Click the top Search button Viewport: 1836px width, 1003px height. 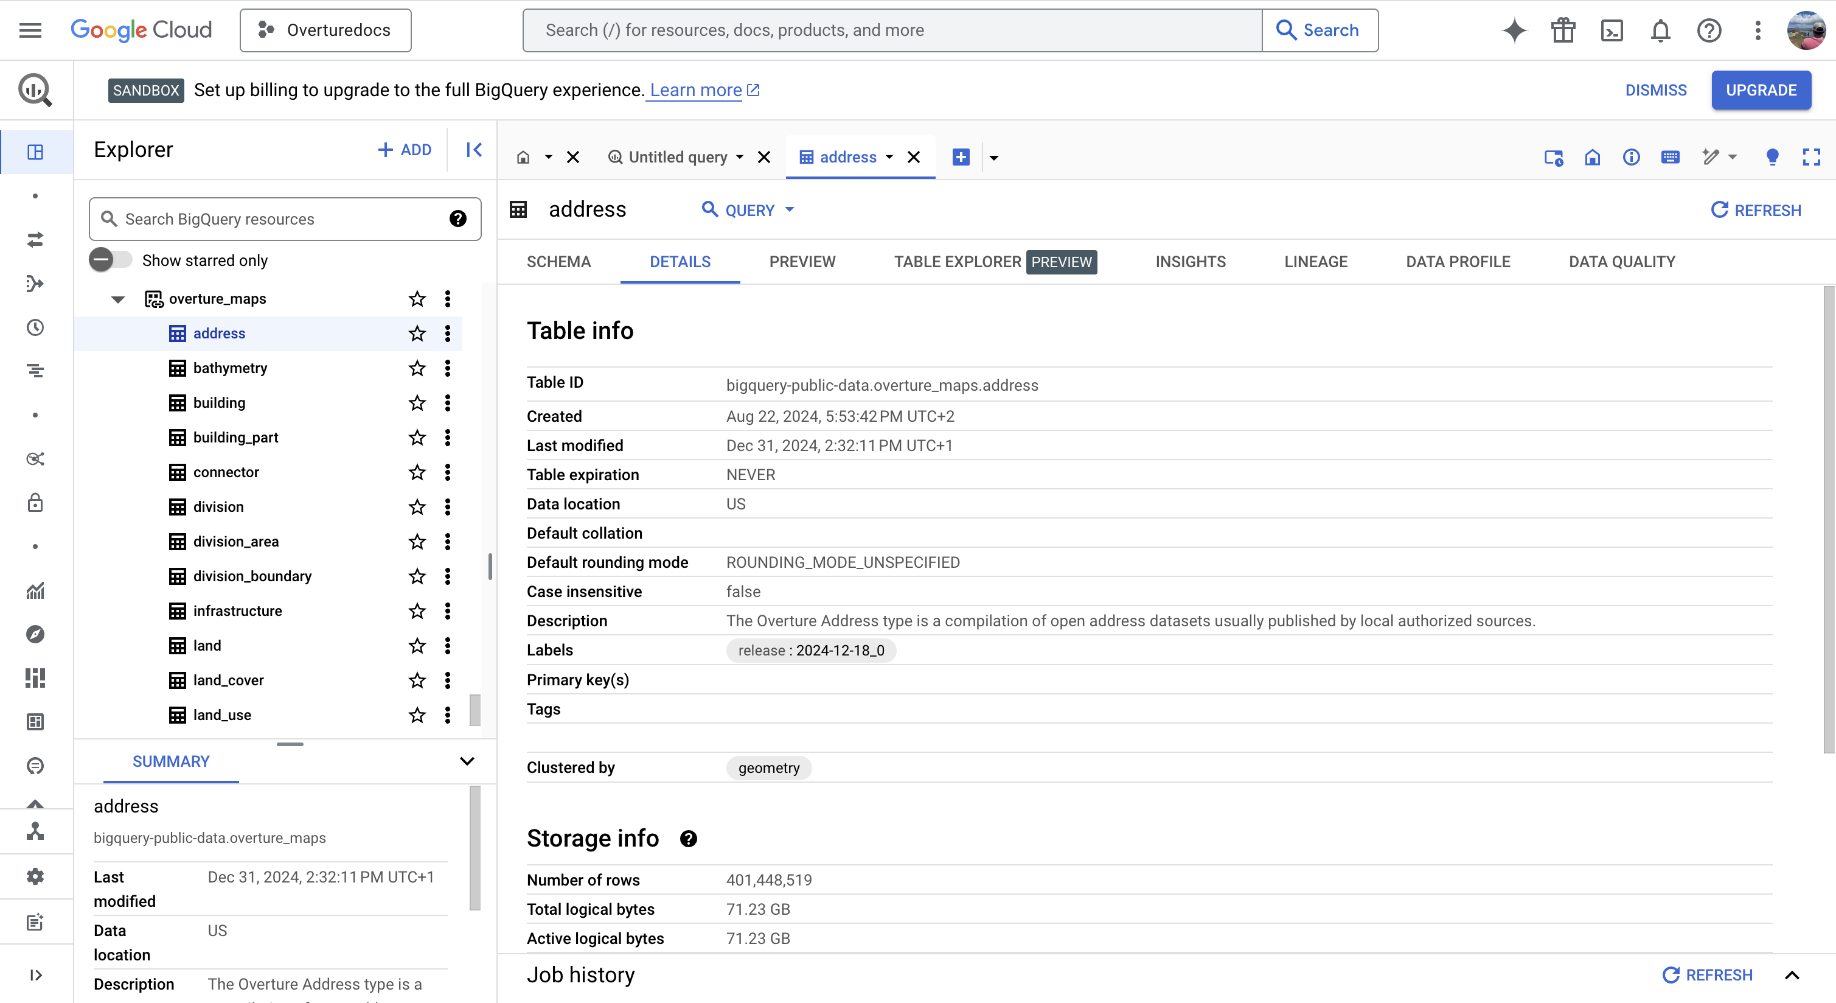1320,30
